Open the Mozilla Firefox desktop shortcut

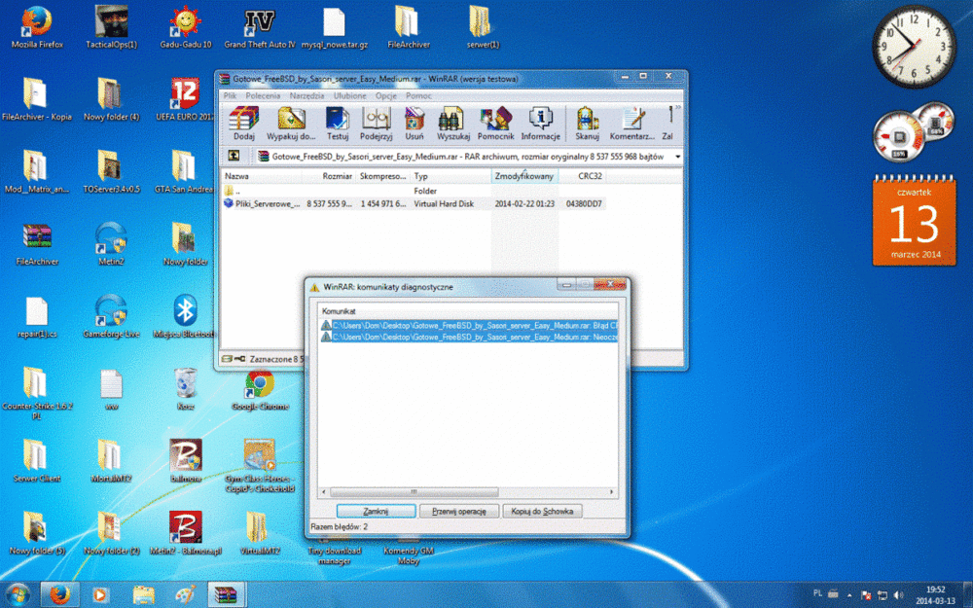(37, 28)
